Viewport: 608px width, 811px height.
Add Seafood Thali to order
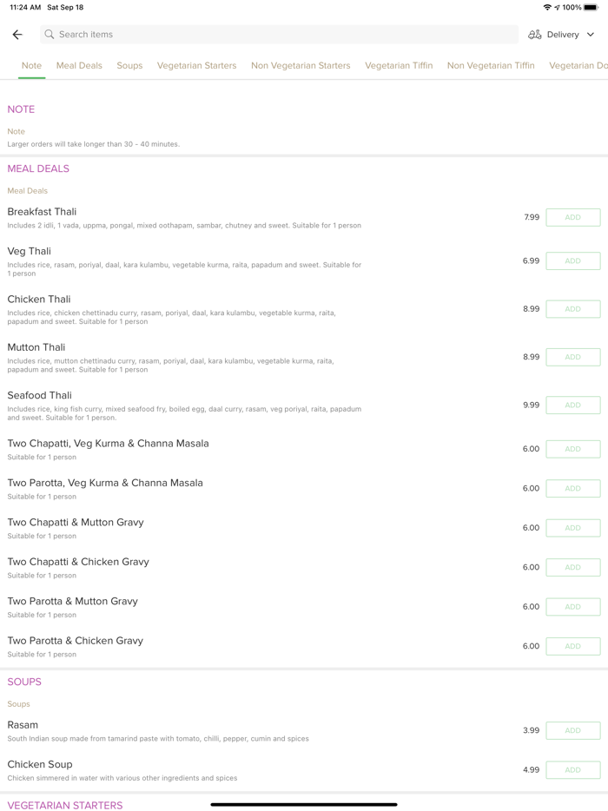tap(572, 405)
